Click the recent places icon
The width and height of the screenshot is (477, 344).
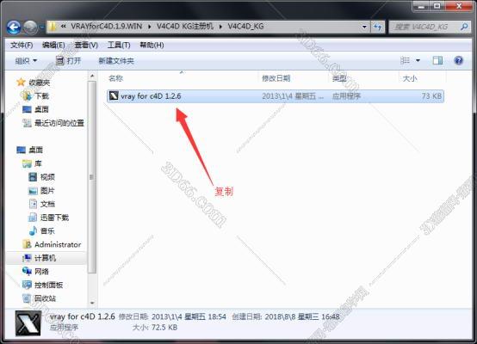(27, 123)
